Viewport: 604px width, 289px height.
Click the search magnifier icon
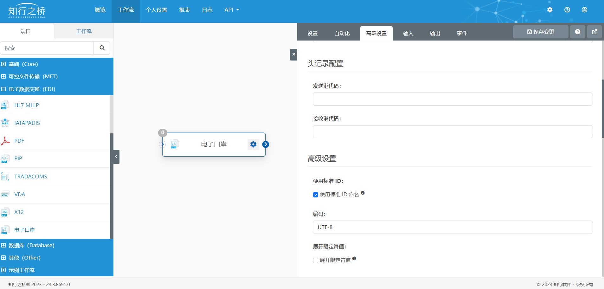pyautogui.click(x=102, y=48)
